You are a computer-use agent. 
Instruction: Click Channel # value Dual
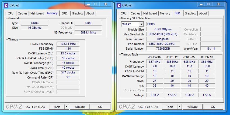click(x=88, y=23)
